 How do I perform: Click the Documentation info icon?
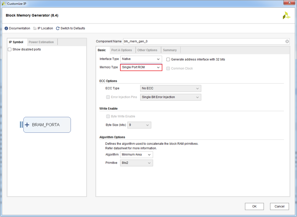tap(6, 28)
